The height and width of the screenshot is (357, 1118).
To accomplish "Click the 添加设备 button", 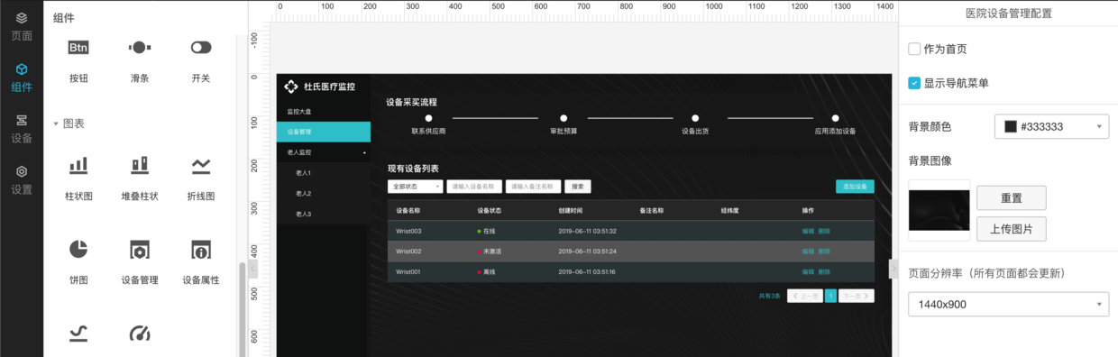I will (x=855, y=187).
